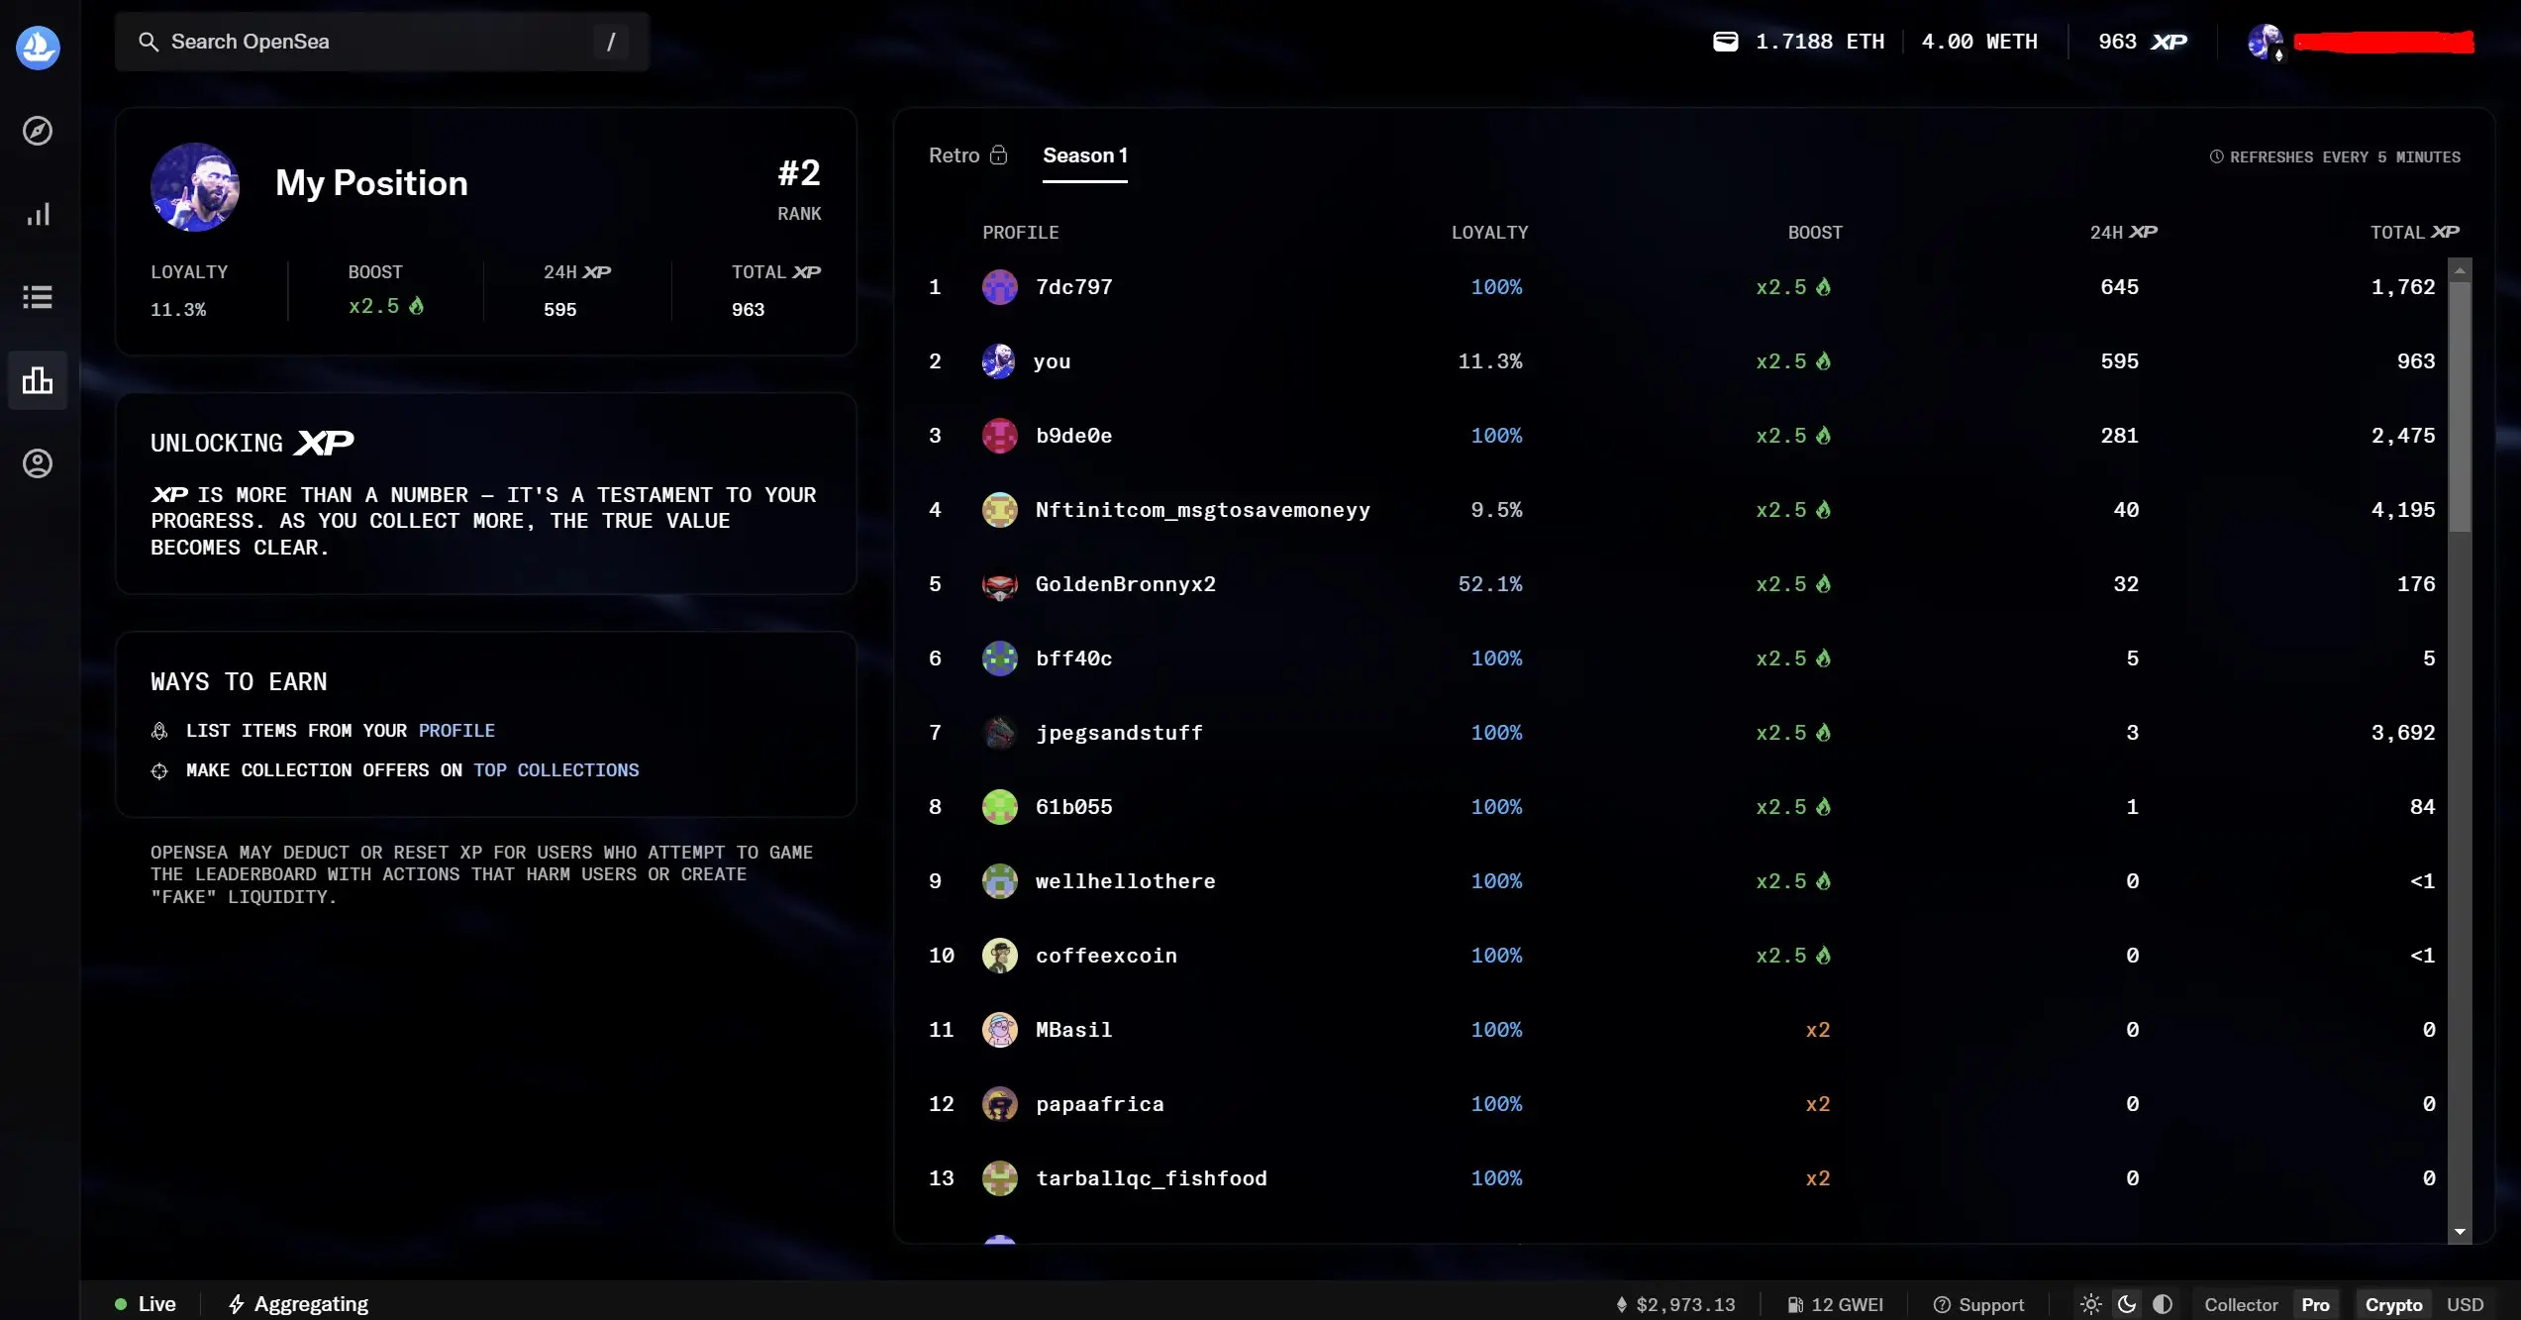
Task: Click the PROFILE link in ways to earn
Action: pyautogui.click(x=455, y=730)
